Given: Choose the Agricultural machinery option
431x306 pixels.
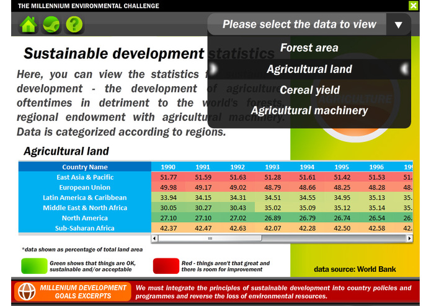Looking at the screenshot, I should click(309, 111).
